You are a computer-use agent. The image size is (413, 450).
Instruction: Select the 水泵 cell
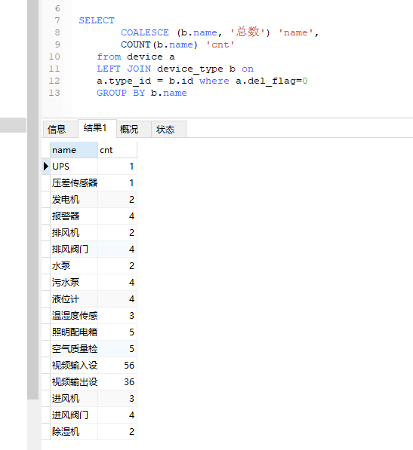click(74, 266)
